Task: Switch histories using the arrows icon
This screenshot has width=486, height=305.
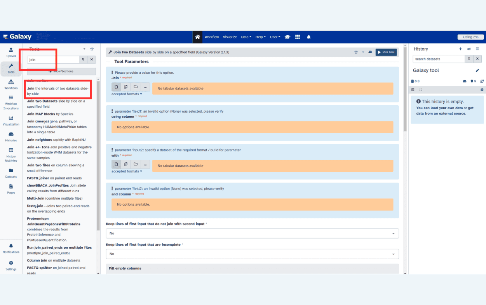Action: 469,49
